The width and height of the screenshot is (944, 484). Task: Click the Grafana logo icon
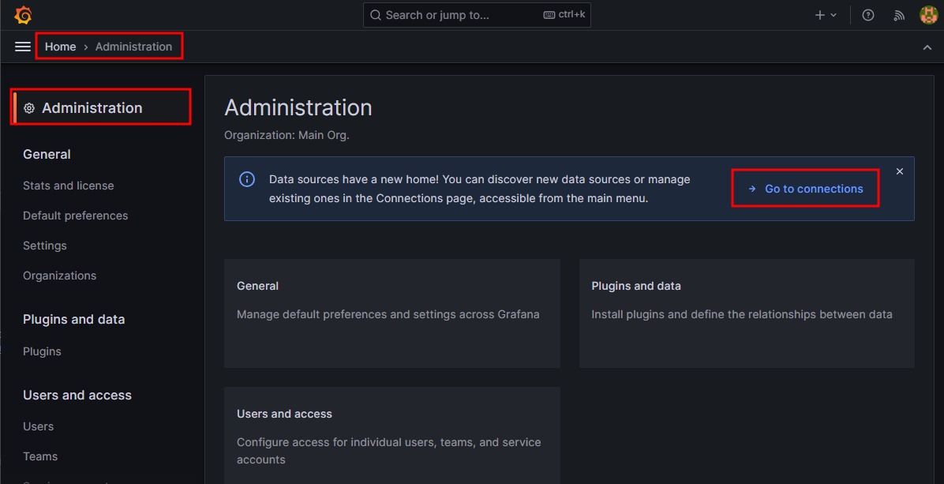tap(24, 15)
